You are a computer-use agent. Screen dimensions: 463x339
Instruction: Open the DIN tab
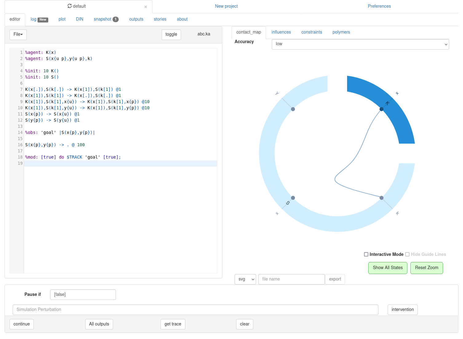pyautogui.click(x=80, y=19)
